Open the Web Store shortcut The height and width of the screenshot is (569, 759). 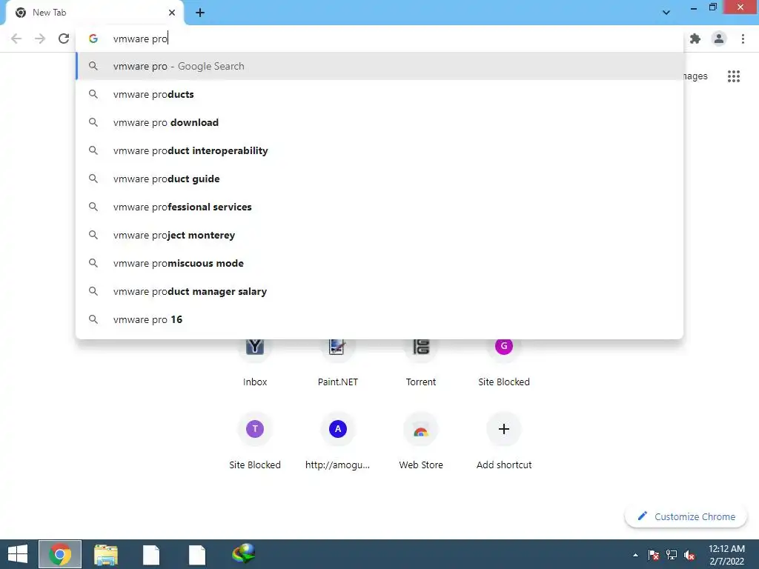(x=421, y=442)
